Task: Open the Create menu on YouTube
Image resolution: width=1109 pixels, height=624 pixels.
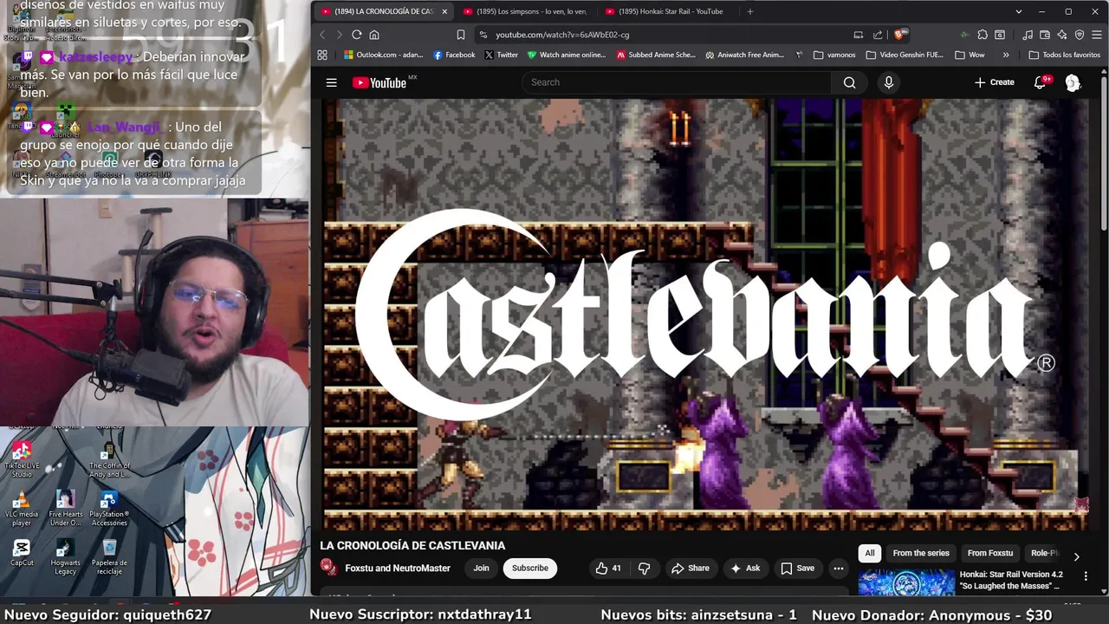Action: [x=994, y=82]
